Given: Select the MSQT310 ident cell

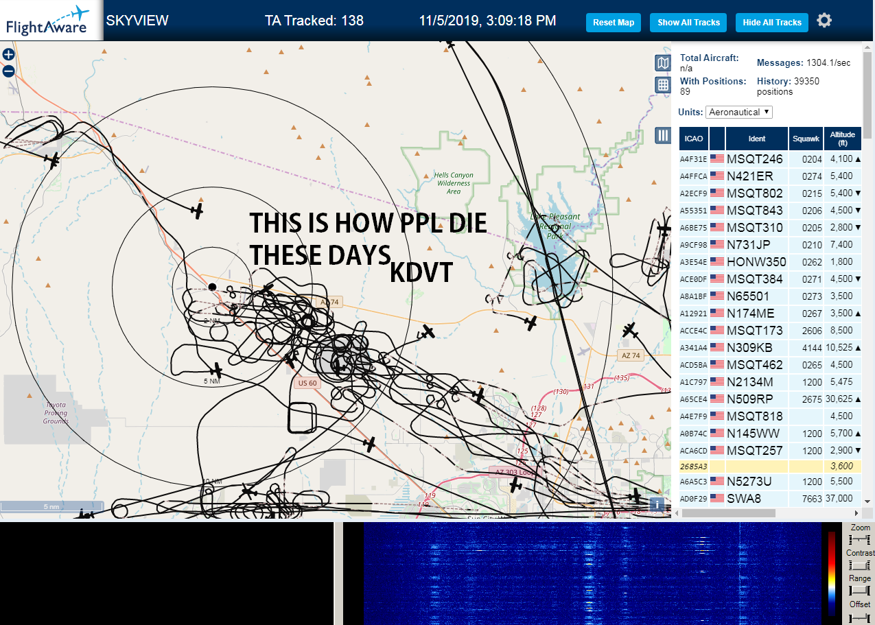Looking at the screenshot, I should point(757,227).
